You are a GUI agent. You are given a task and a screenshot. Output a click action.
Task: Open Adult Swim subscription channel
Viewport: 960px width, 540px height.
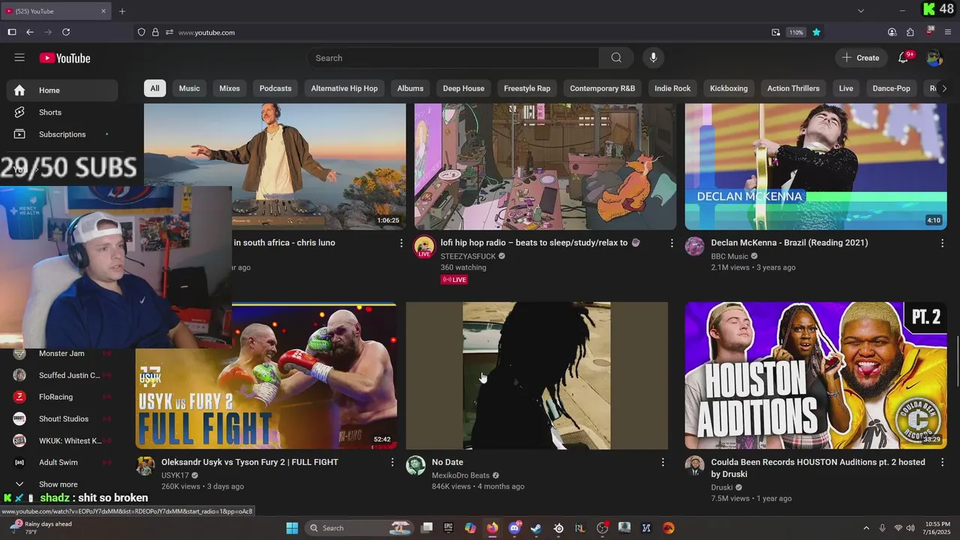[62, 463]
